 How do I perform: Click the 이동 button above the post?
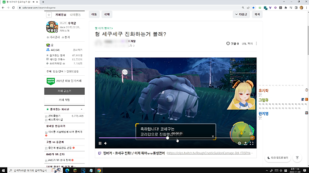coord(94,14)
